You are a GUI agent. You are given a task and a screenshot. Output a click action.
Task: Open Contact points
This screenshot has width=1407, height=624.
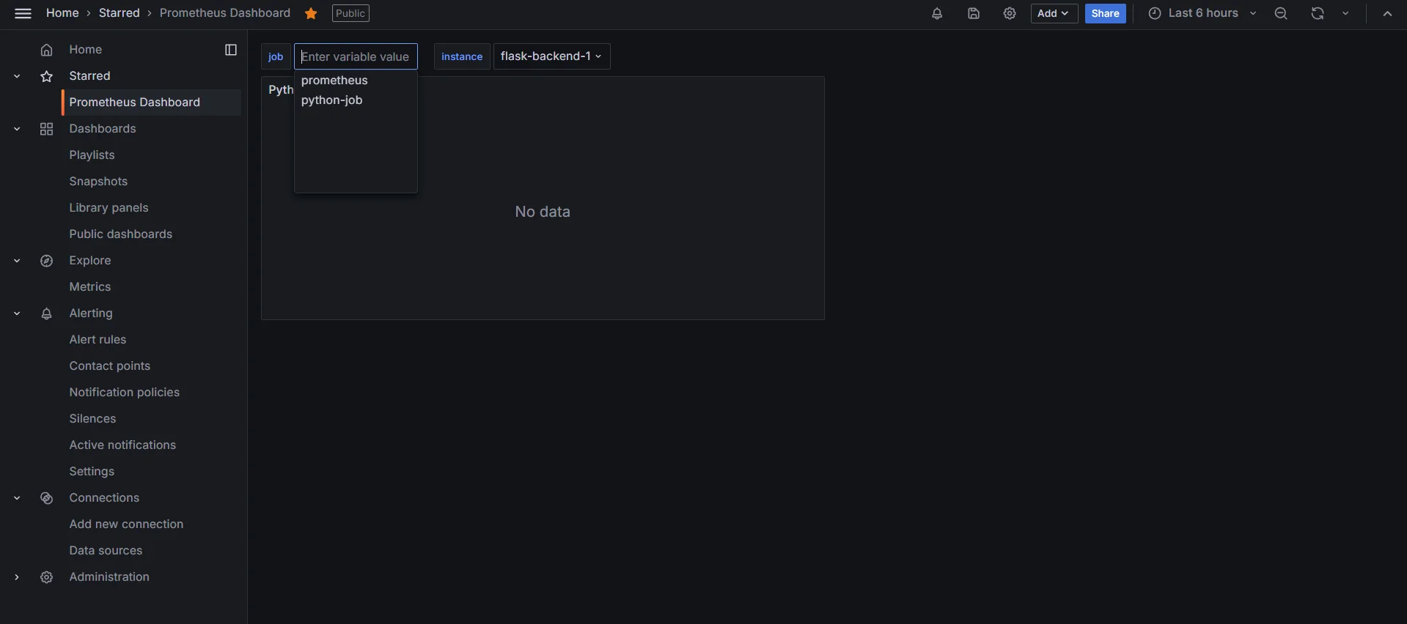(110, 366)
